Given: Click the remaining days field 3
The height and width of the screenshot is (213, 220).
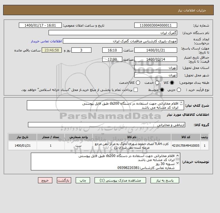Looking at the screenshot, I should point(81,50).
